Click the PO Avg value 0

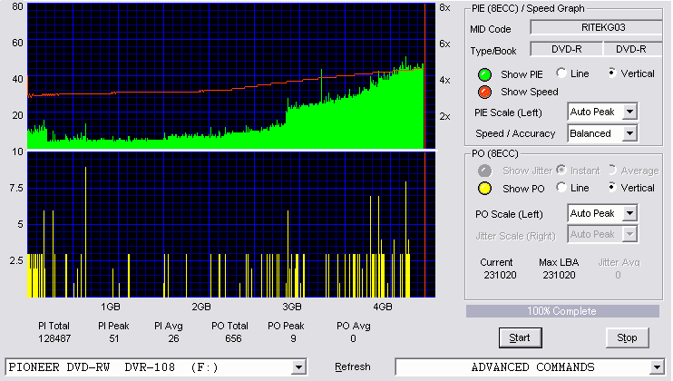(353, 338)
